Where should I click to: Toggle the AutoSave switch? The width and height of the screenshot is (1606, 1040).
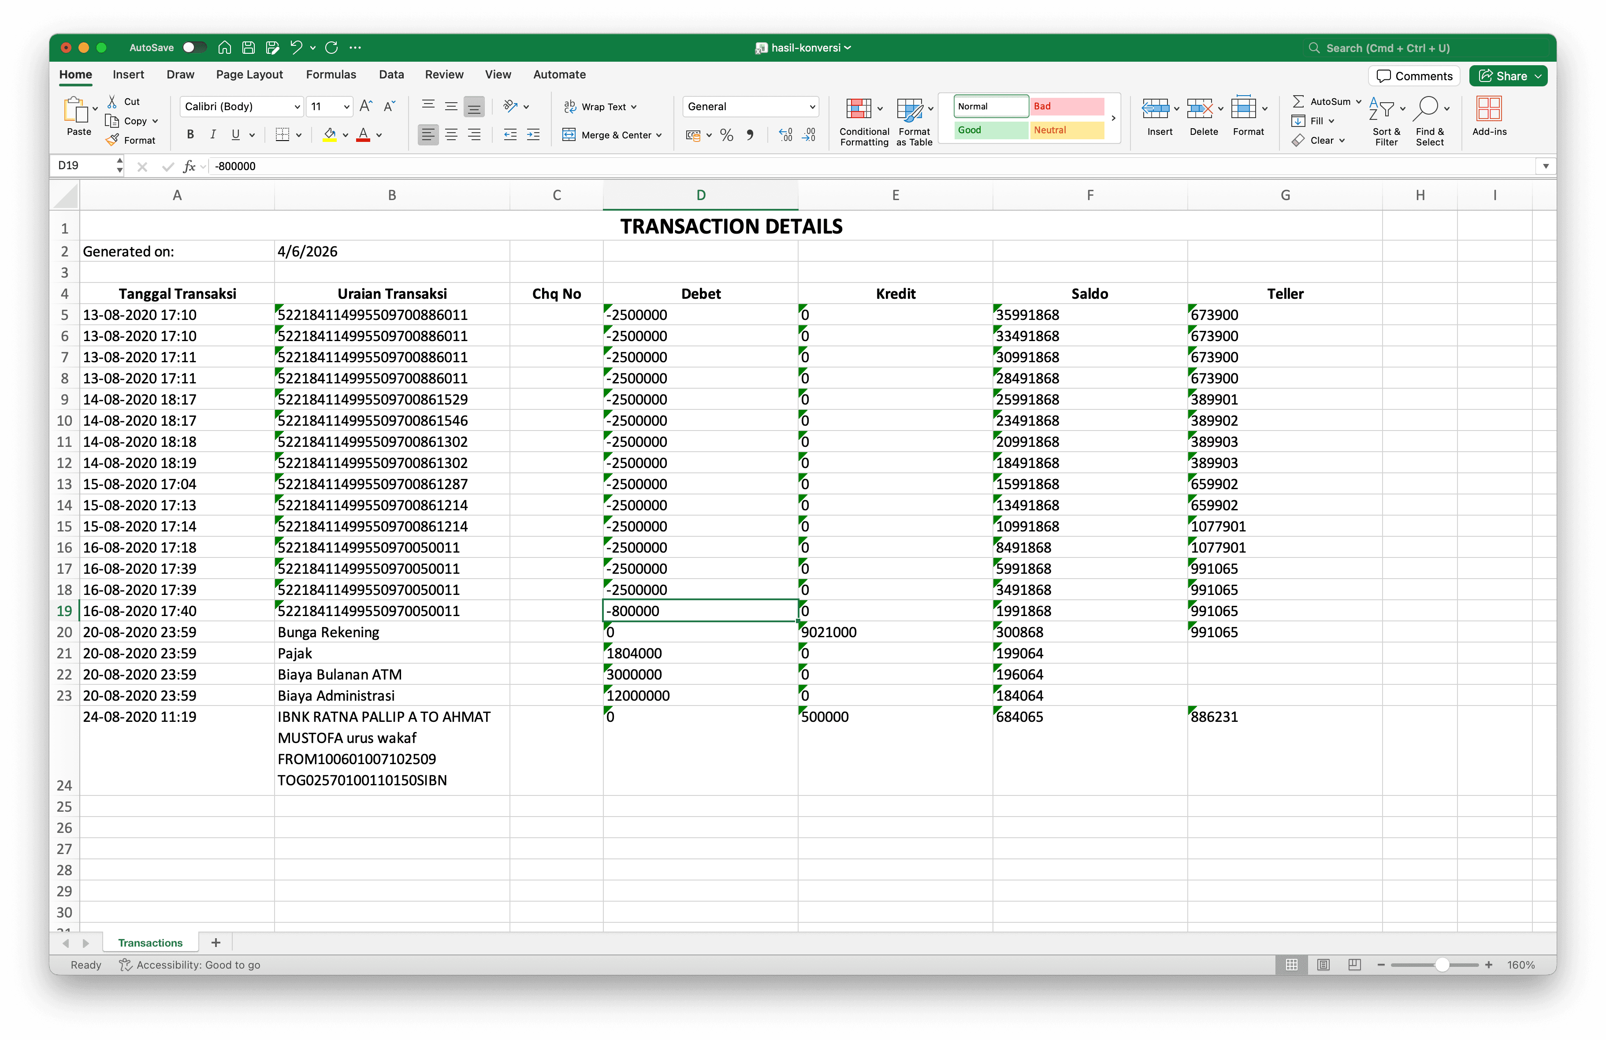(x=195, y=47)
